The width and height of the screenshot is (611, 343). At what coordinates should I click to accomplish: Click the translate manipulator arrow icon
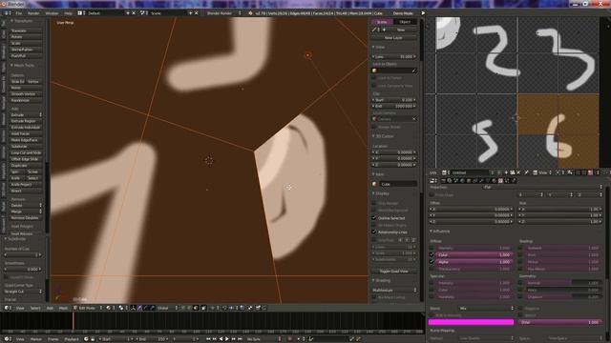(x=139, y=308)
